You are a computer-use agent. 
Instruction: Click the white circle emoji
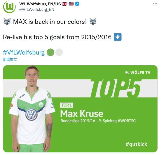coord(59,52)
